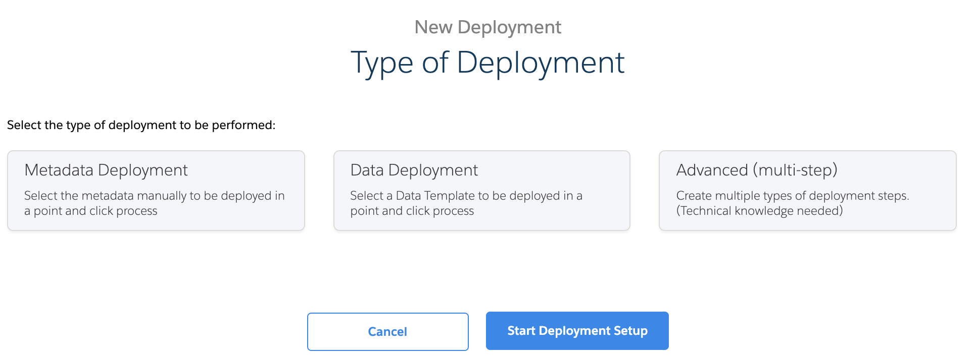Click the Cancel button
This screenshot has width=974, height=356.
tap(387, 332)
